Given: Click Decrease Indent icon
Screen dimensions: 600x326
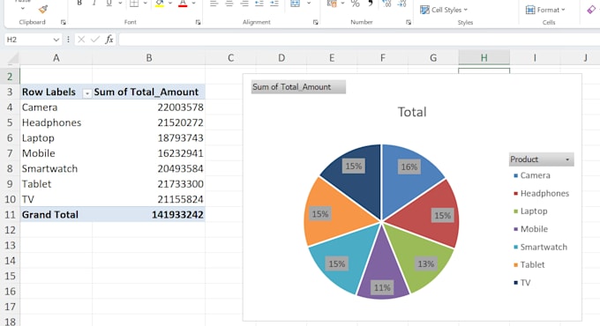Looking at the screenshot, I should [259, 4].
